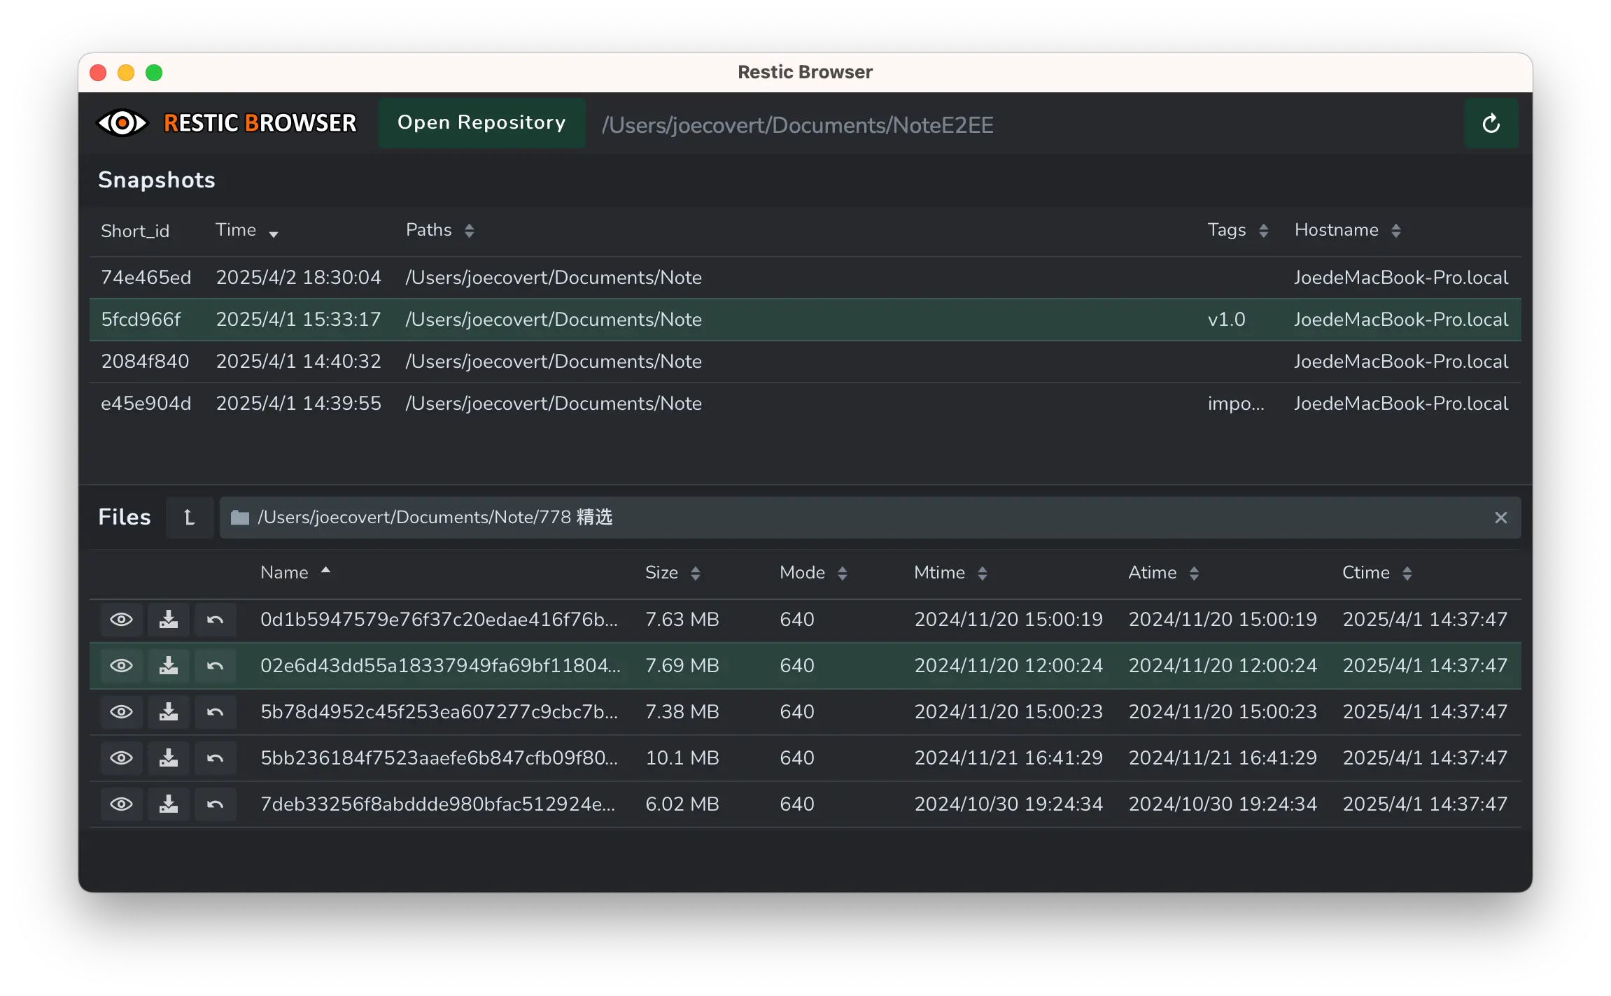Preview the file starting 02e6d43dd55a
The height and width of the screenshot is (996, 1611).
click(x=122, y=666)
